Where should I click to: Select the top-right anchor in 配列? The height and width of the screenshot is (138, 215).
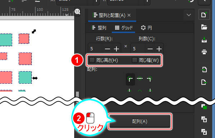[149, 79]
